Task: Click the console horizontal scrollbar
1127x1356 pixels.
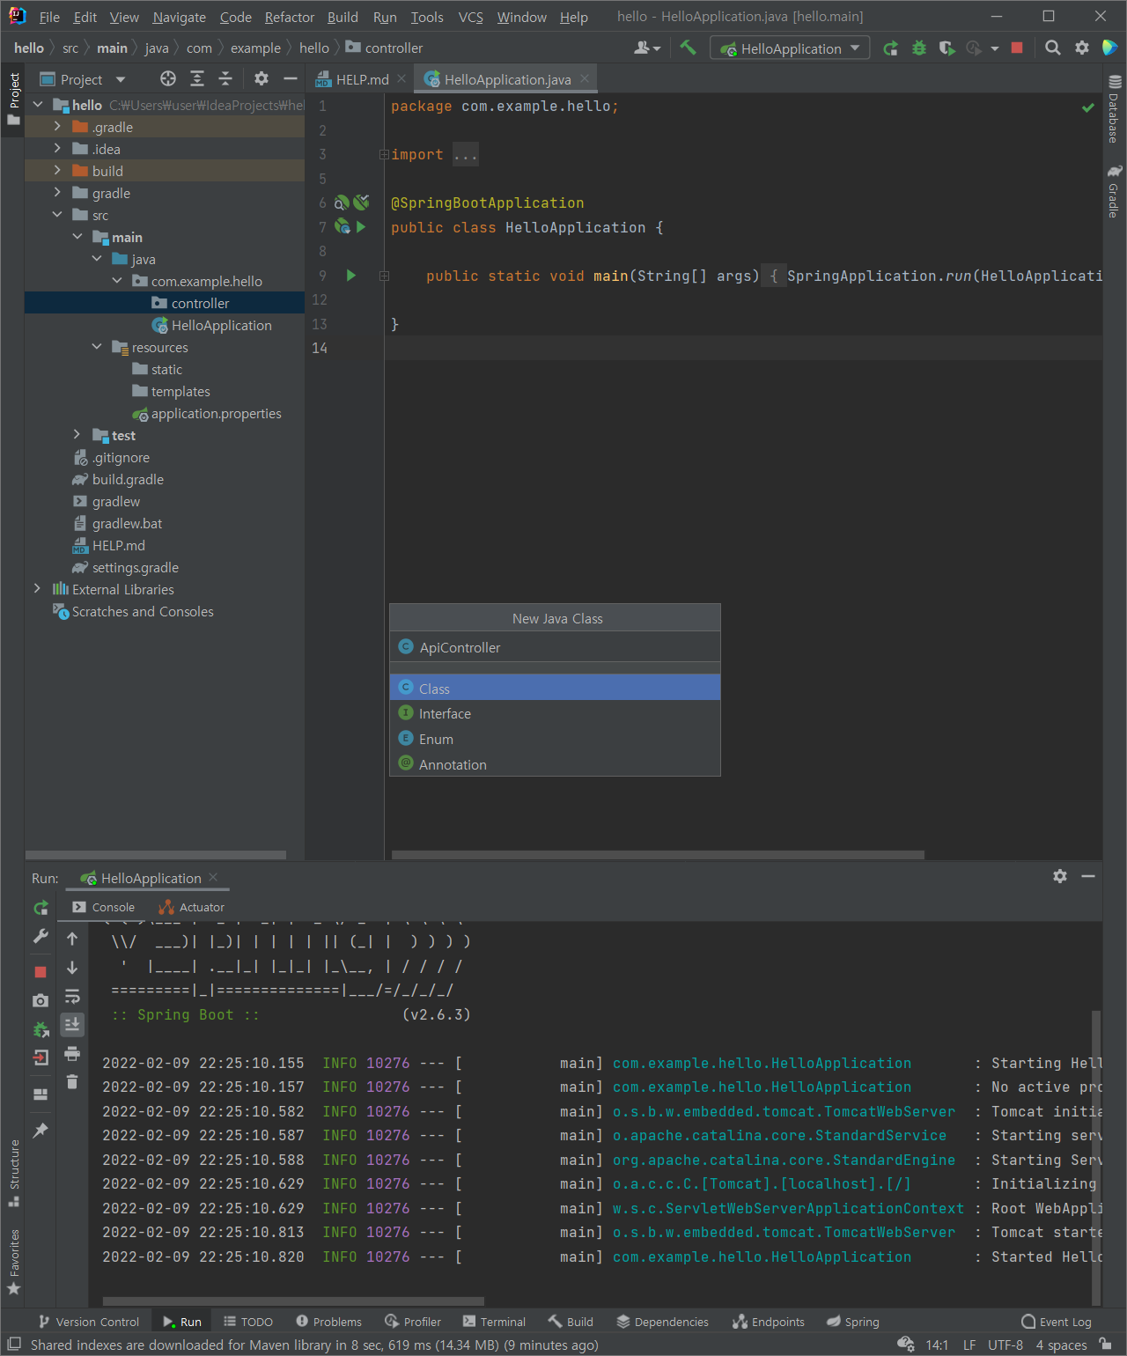Action: [x=293, y=1301]
